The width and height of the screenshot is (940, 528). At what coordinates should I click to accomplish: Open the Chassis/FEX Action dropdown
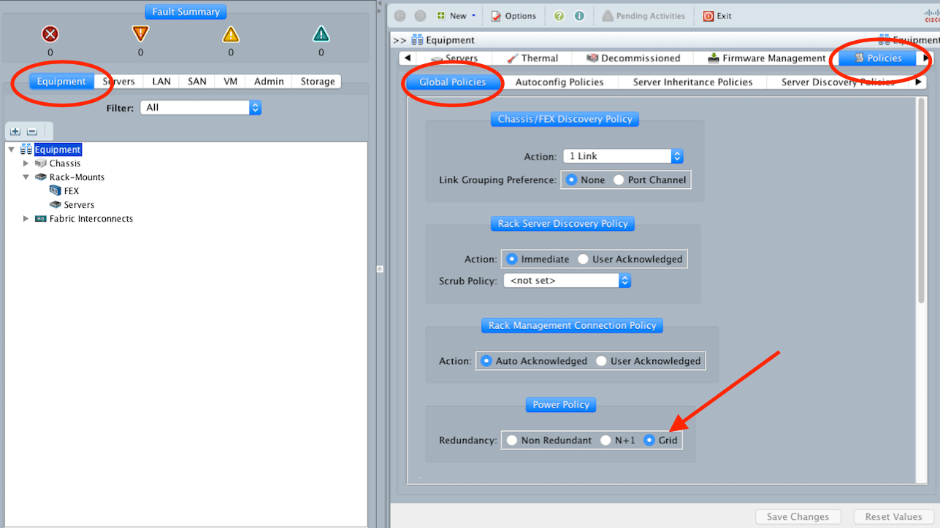point(622,156)
